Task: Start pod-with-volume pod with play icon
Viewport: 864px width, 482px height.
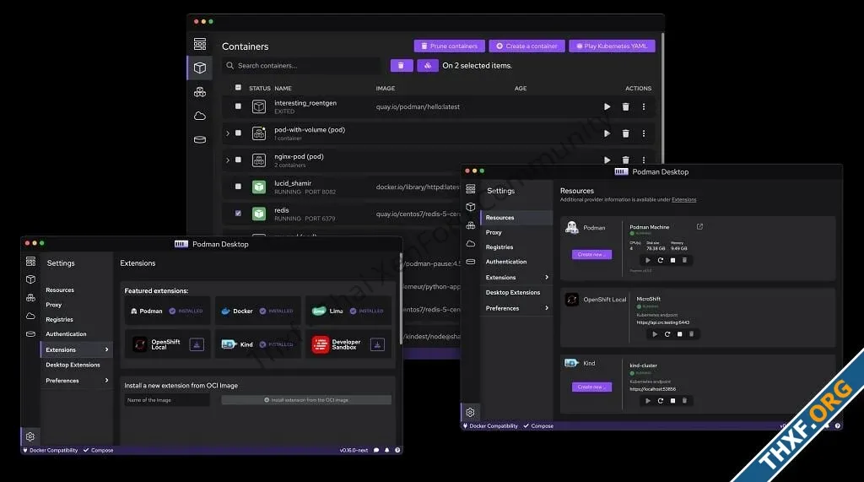Action: coord(607,133)
